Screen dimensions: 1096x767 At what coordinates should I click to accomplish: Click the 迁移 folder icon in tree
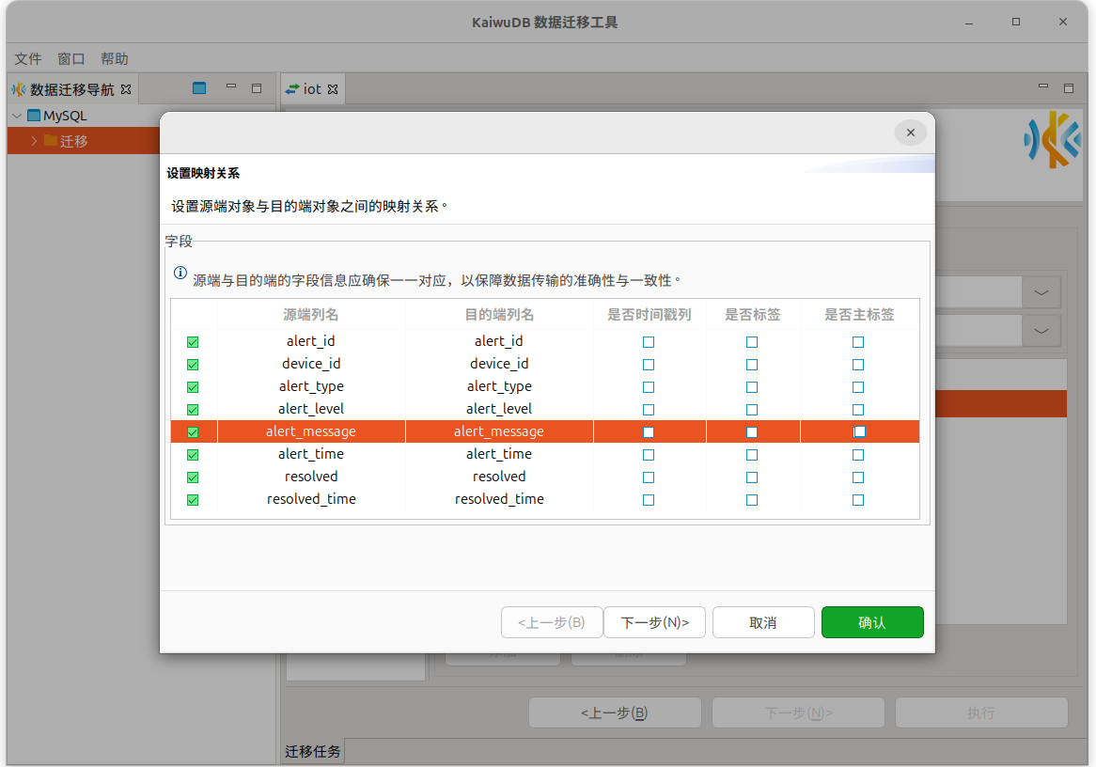click(x=51, y=141)
